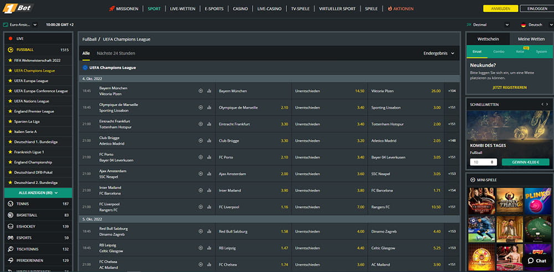
Task: Toggle star for Italien Serie A
Action: pos(10,132)
